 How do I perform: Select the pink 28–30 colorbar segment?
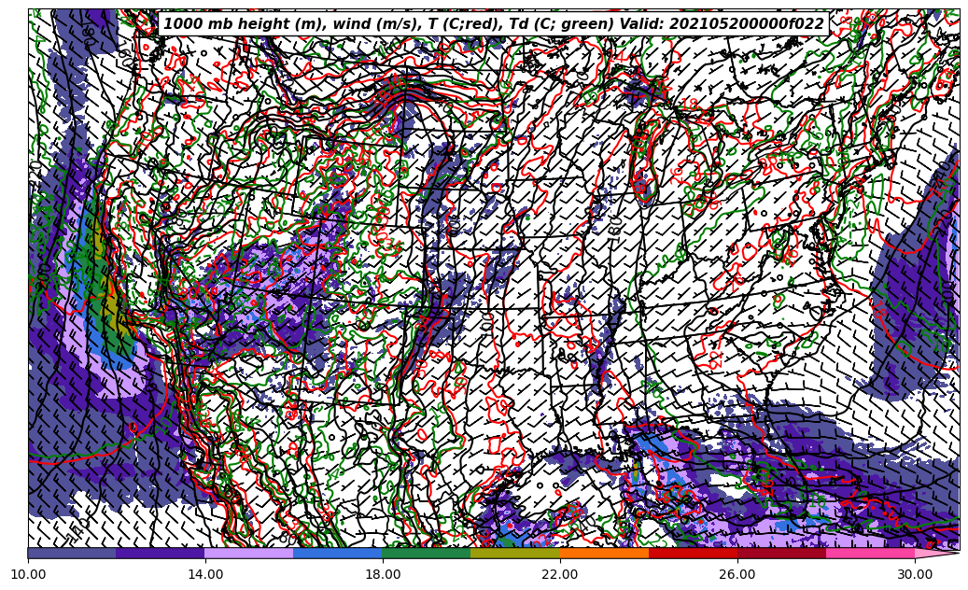coord(871,553)
